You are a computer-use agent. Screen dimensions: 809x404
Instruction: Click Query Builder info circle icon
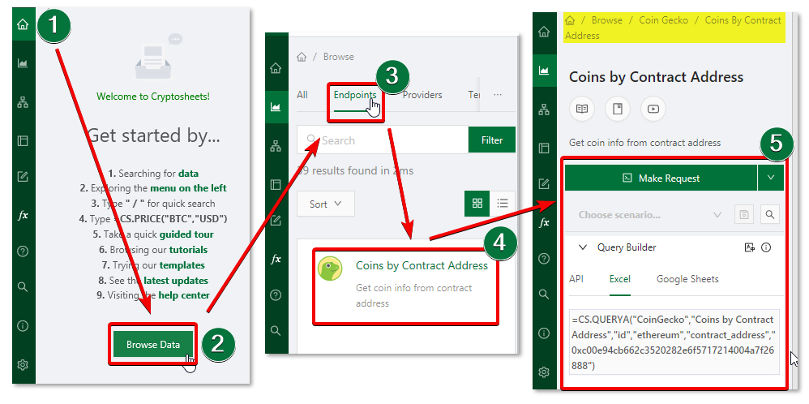766,247
